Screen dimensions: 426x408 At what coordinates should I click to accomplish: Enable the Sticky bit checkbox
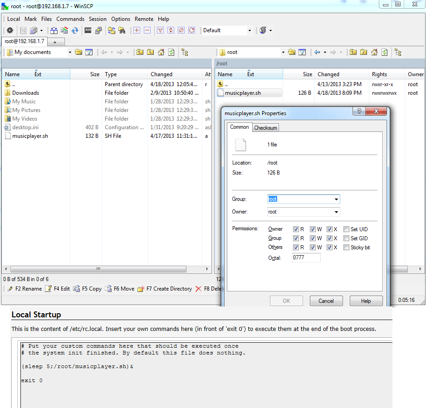pyautogui.click(x=347, y=248)
